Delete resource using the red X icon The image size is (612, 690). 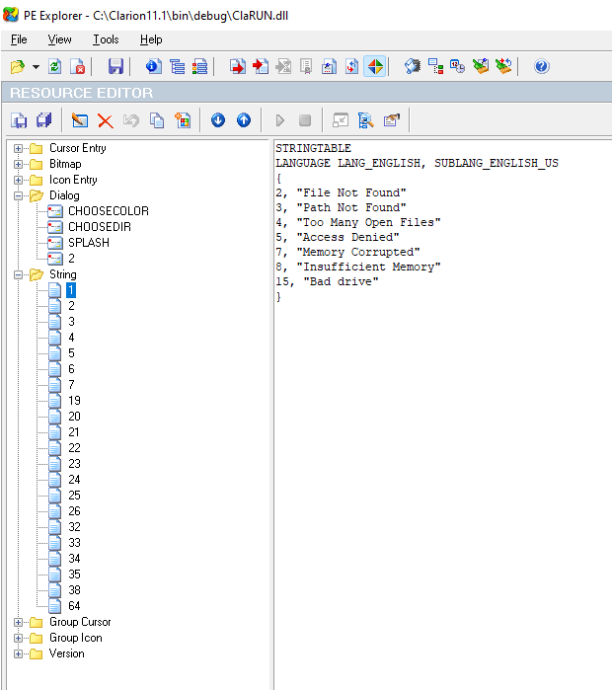pos(105,120)
